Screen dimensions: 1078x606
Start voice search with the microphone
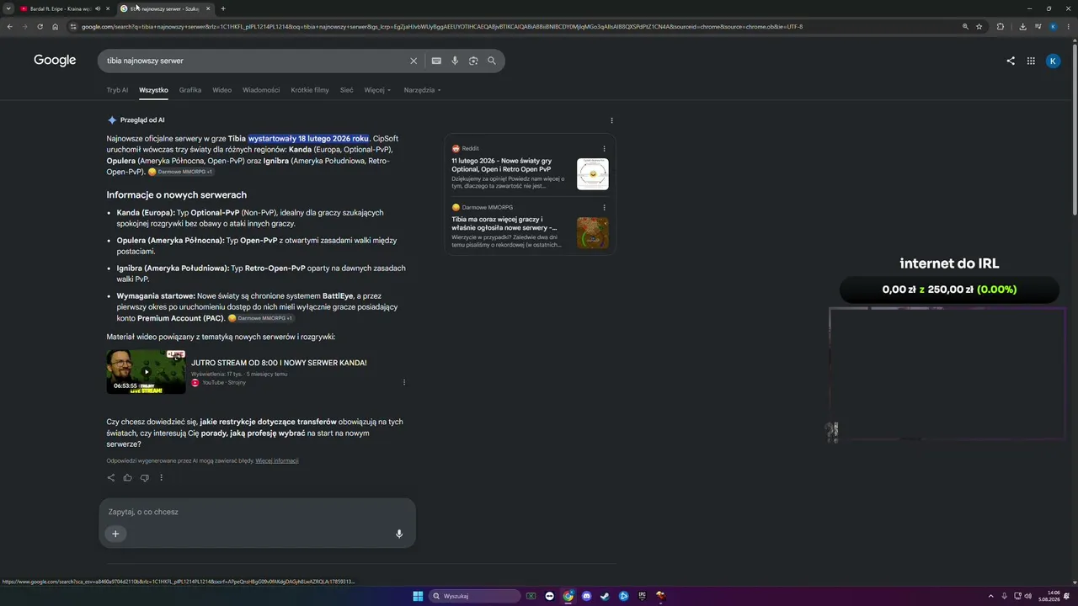tap(455, 61)
